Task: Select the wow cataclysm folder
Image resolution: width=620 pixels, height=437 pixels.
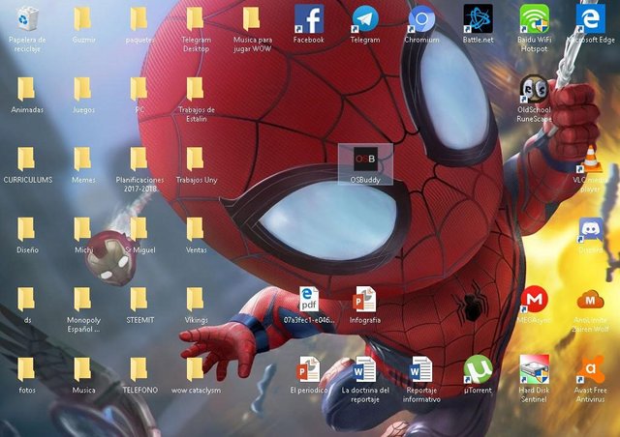Action: click(x=196, y=369)
